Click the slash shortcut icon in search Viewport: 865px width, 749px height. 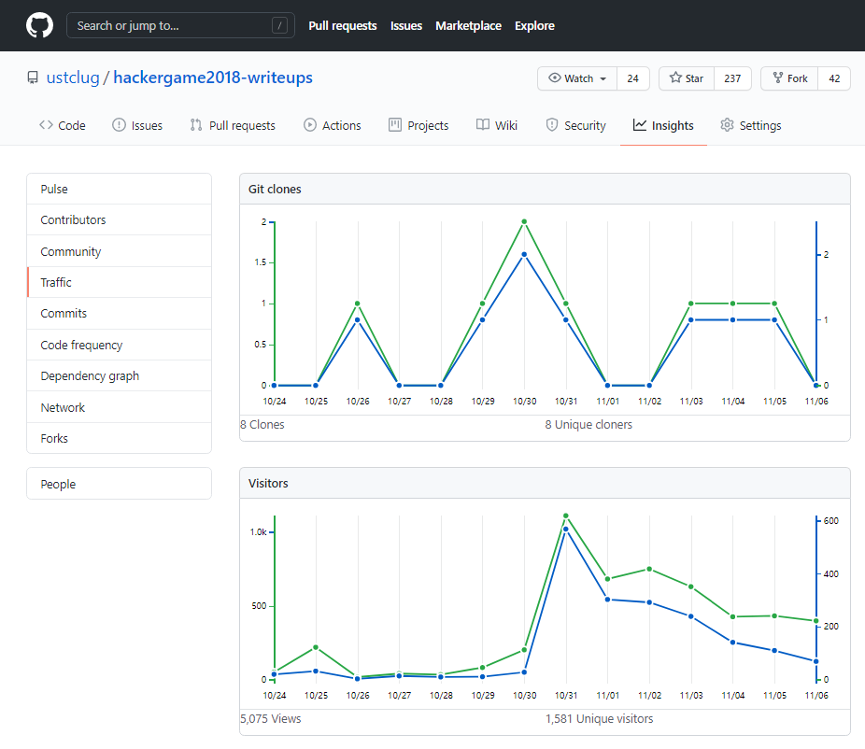pos(279,25)
